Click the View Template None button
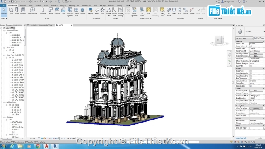 [x=256, y=108]
